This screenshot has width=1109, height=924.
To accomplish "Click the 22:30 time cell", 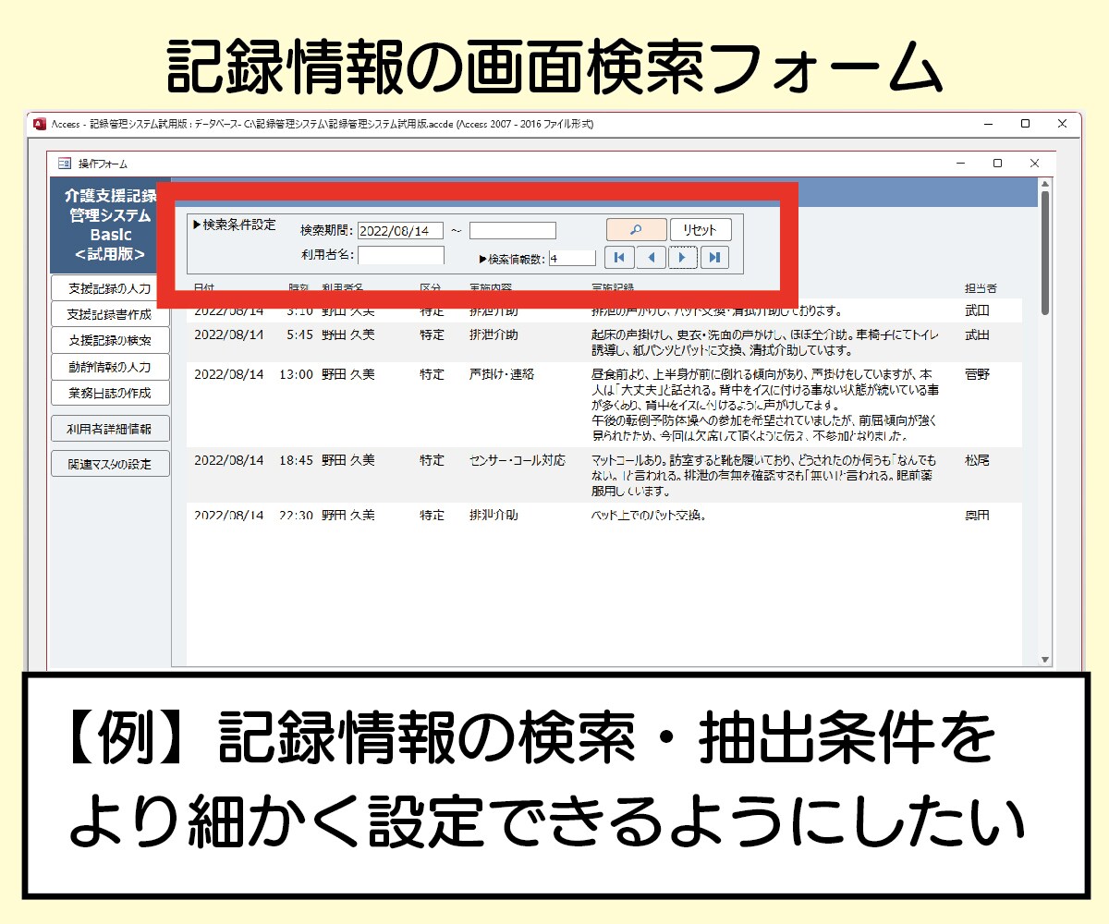I will coord(296,516).
